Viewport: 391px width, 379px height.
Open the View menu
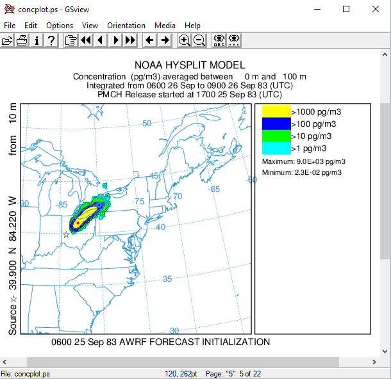point(90,26)
